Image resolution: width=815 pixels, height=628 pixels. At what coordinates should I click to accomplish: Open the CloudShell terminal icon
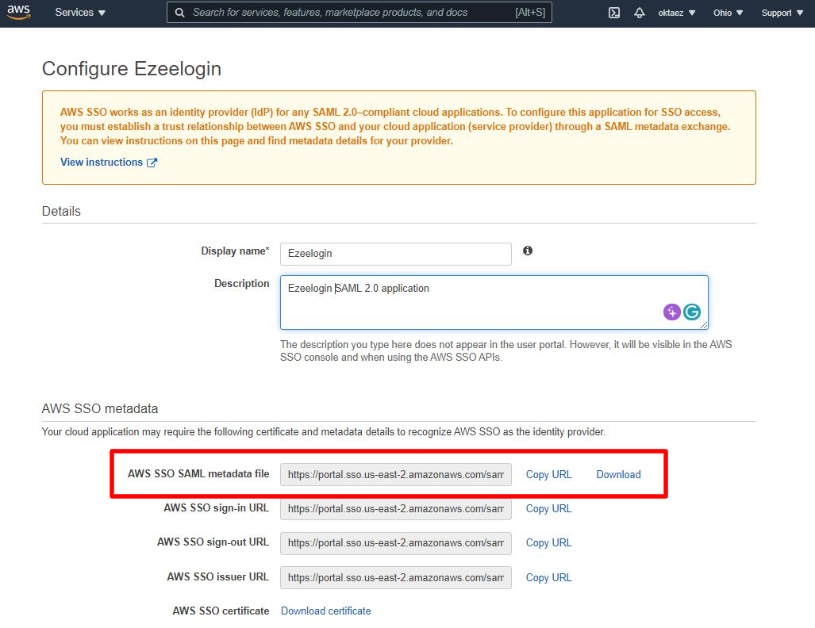[x=614, y=13]
